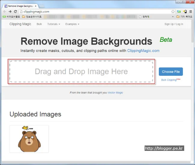Show hidden bookmarks via the » chevron

coord(173,17)
